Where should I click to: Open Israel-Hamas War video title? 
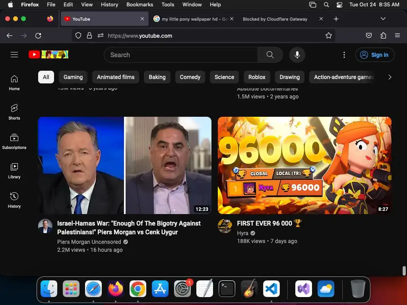pyautogui.click(x=129, y=228)
